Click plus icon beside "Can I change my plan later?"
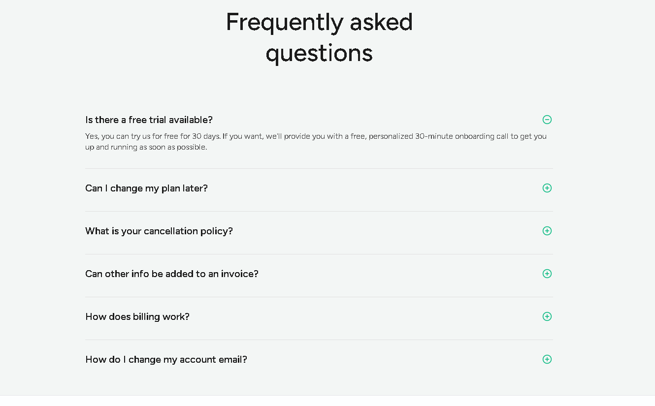 pyautogui.click(x=547, y=188)
